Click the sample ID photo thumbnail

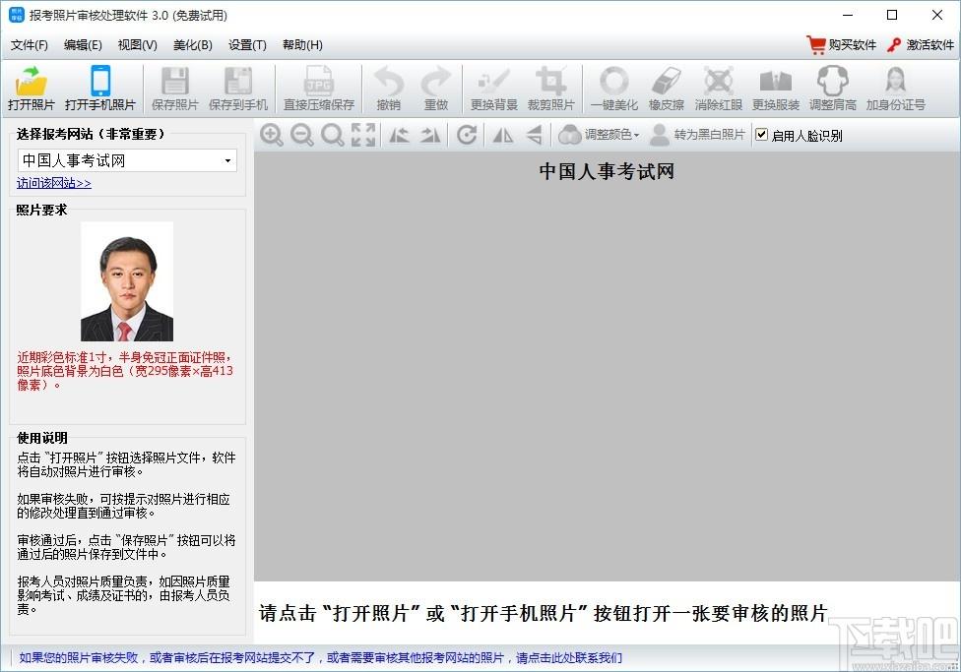pyautogui.click(x=127, y=281)
